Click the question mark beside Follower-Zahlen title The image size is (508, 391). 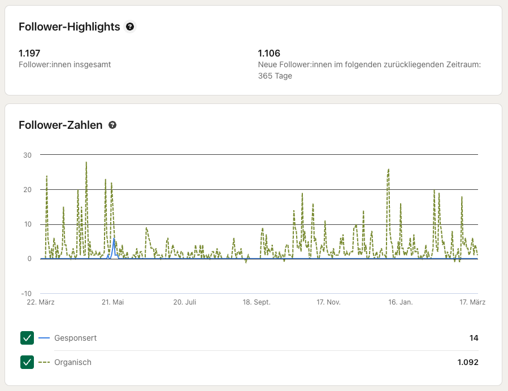point(112,125)
